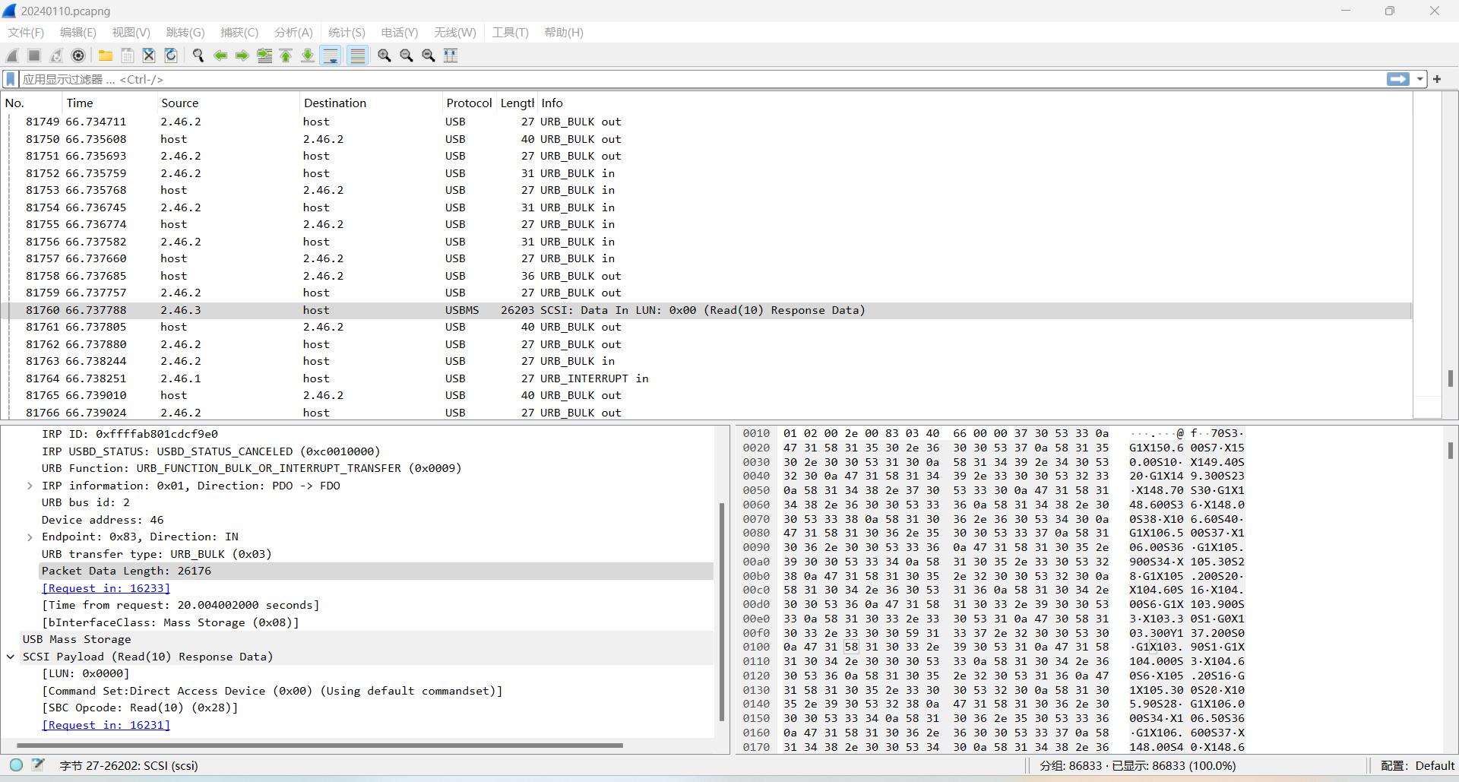Click the find packet magnifier icon
This screenshot has height=782, width=1459.
(198, 55)
